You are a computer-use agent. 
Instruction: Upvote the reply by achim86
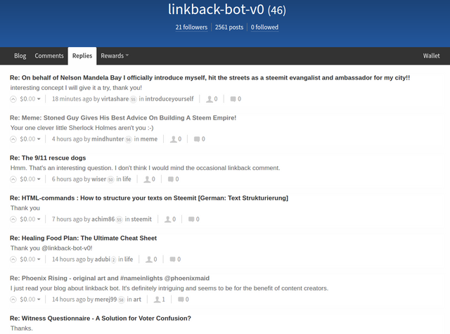click(13, 219)
